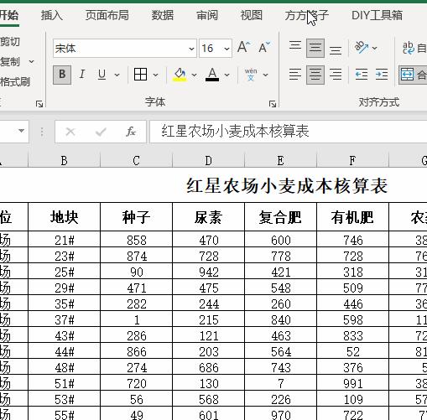
Task: Click the 剪切 cut button
Action: pos(9,42)
